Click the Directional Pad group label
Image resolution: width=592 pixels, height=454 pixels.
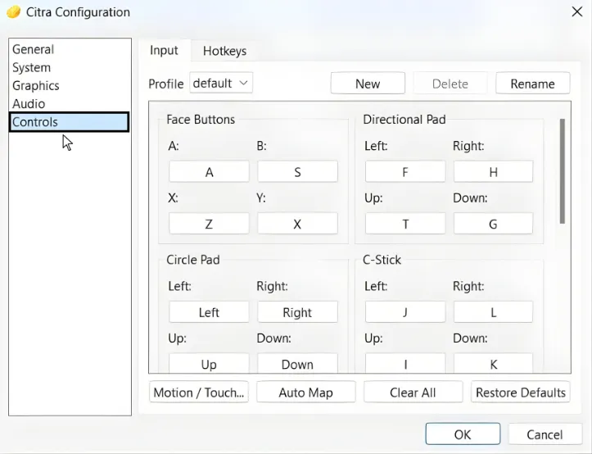coord(404,120)
